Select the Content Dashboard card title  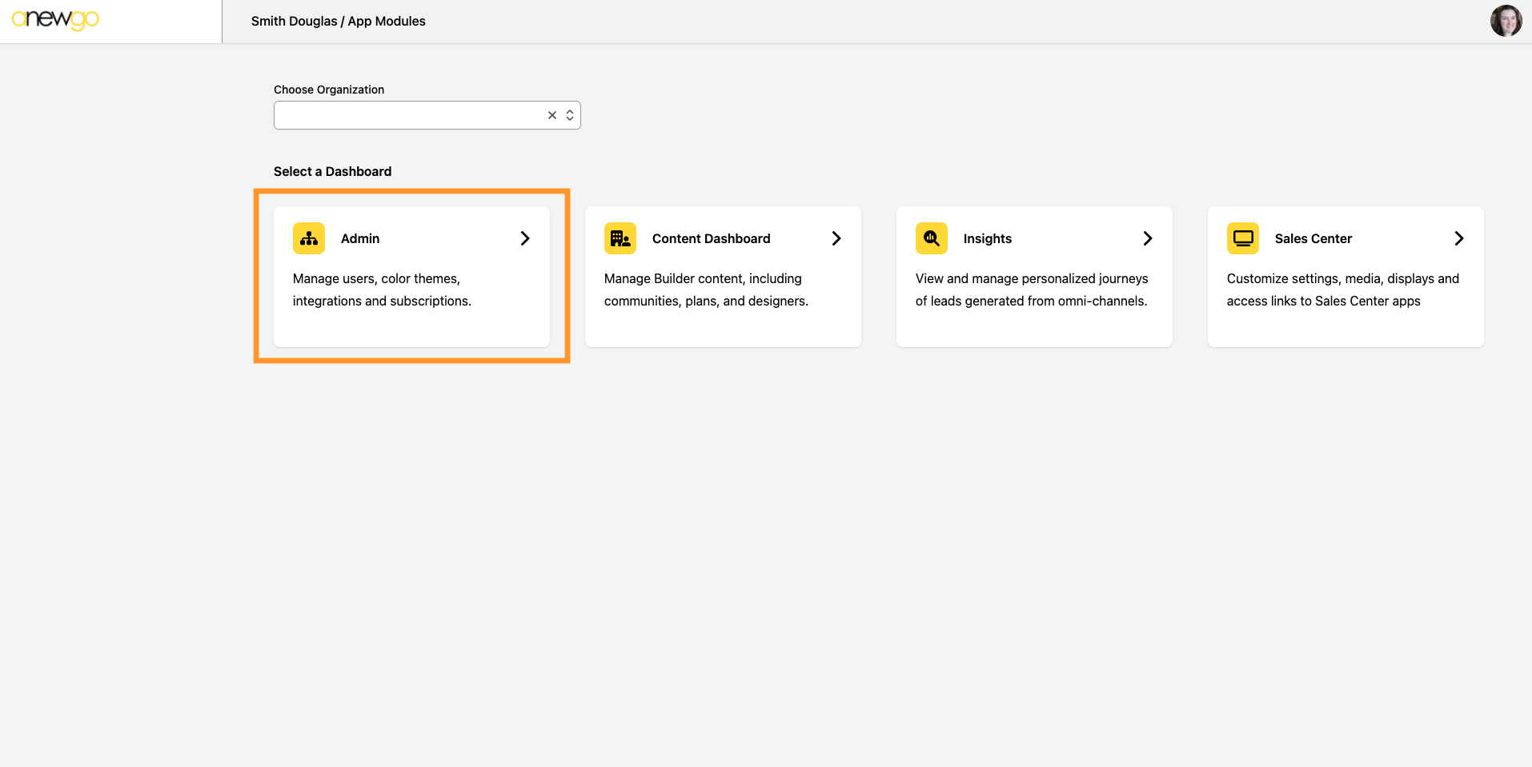pyautogui.click(x=711, y=238)
